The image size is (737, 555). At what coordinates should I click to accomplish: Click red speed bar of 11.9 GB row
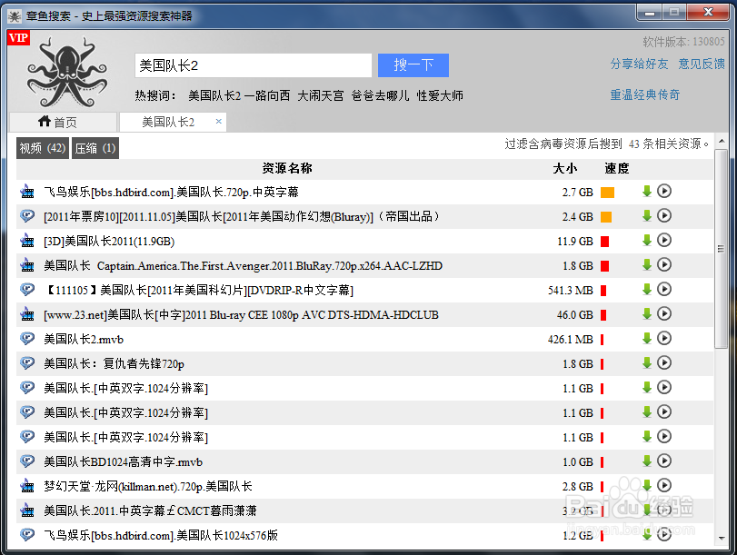pyautogui.click(x=605, y=242)
